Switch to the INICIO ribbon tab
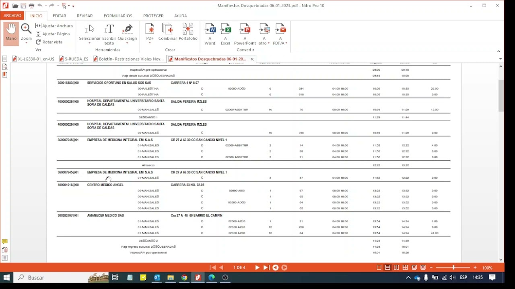The width and height of the screenshot is (515, 289). pos(36,16)
